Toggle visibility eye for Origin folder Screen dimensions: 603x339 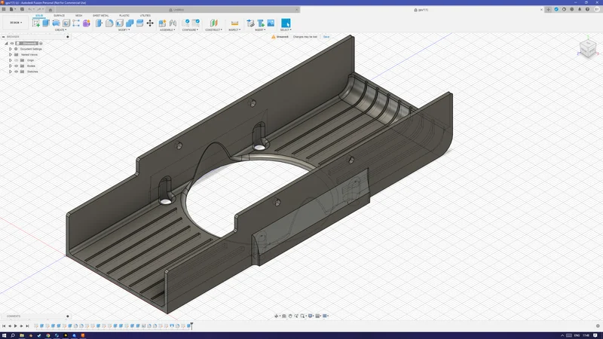[16, 60]
